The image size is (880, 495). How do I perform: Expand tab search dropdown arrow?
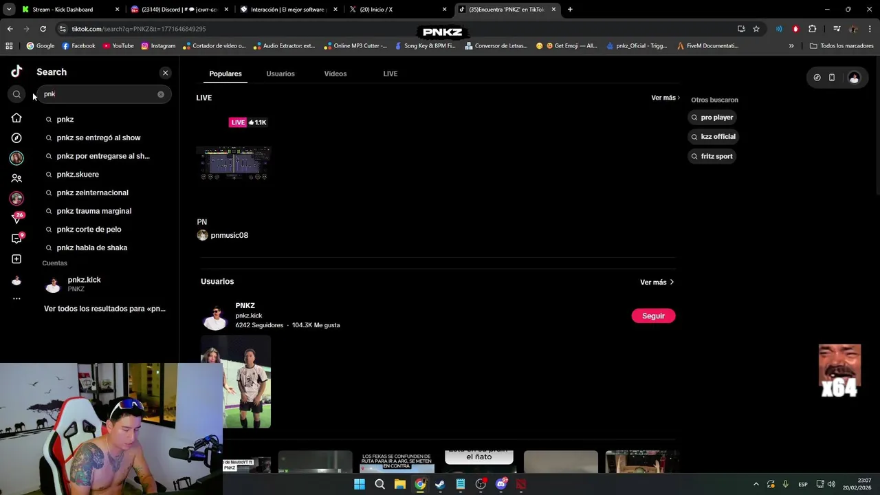9,10
